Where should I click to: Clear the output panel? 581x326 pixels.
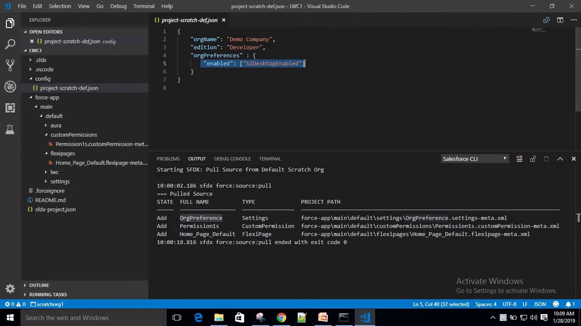coord(519,159)
